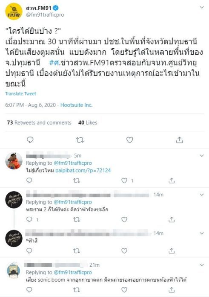View the 73 Retweets and comments list
The height and width of the screenshot is (297, 209).
tap(39, 122)
